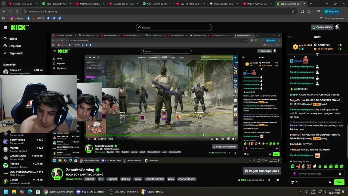Open ZapatitoGaming channel avatar
The image size is (348, 196).
(x=57, y=173)
